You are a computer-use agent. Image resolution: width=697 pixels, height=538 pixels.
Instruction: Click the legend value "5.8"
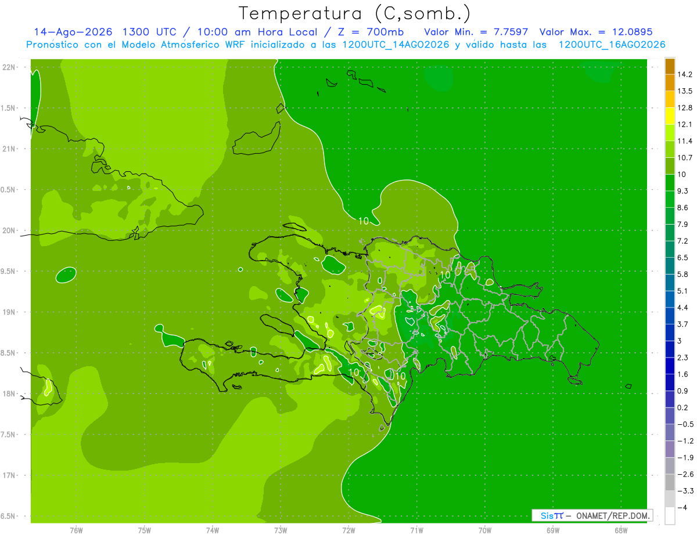tap(683, 274)
